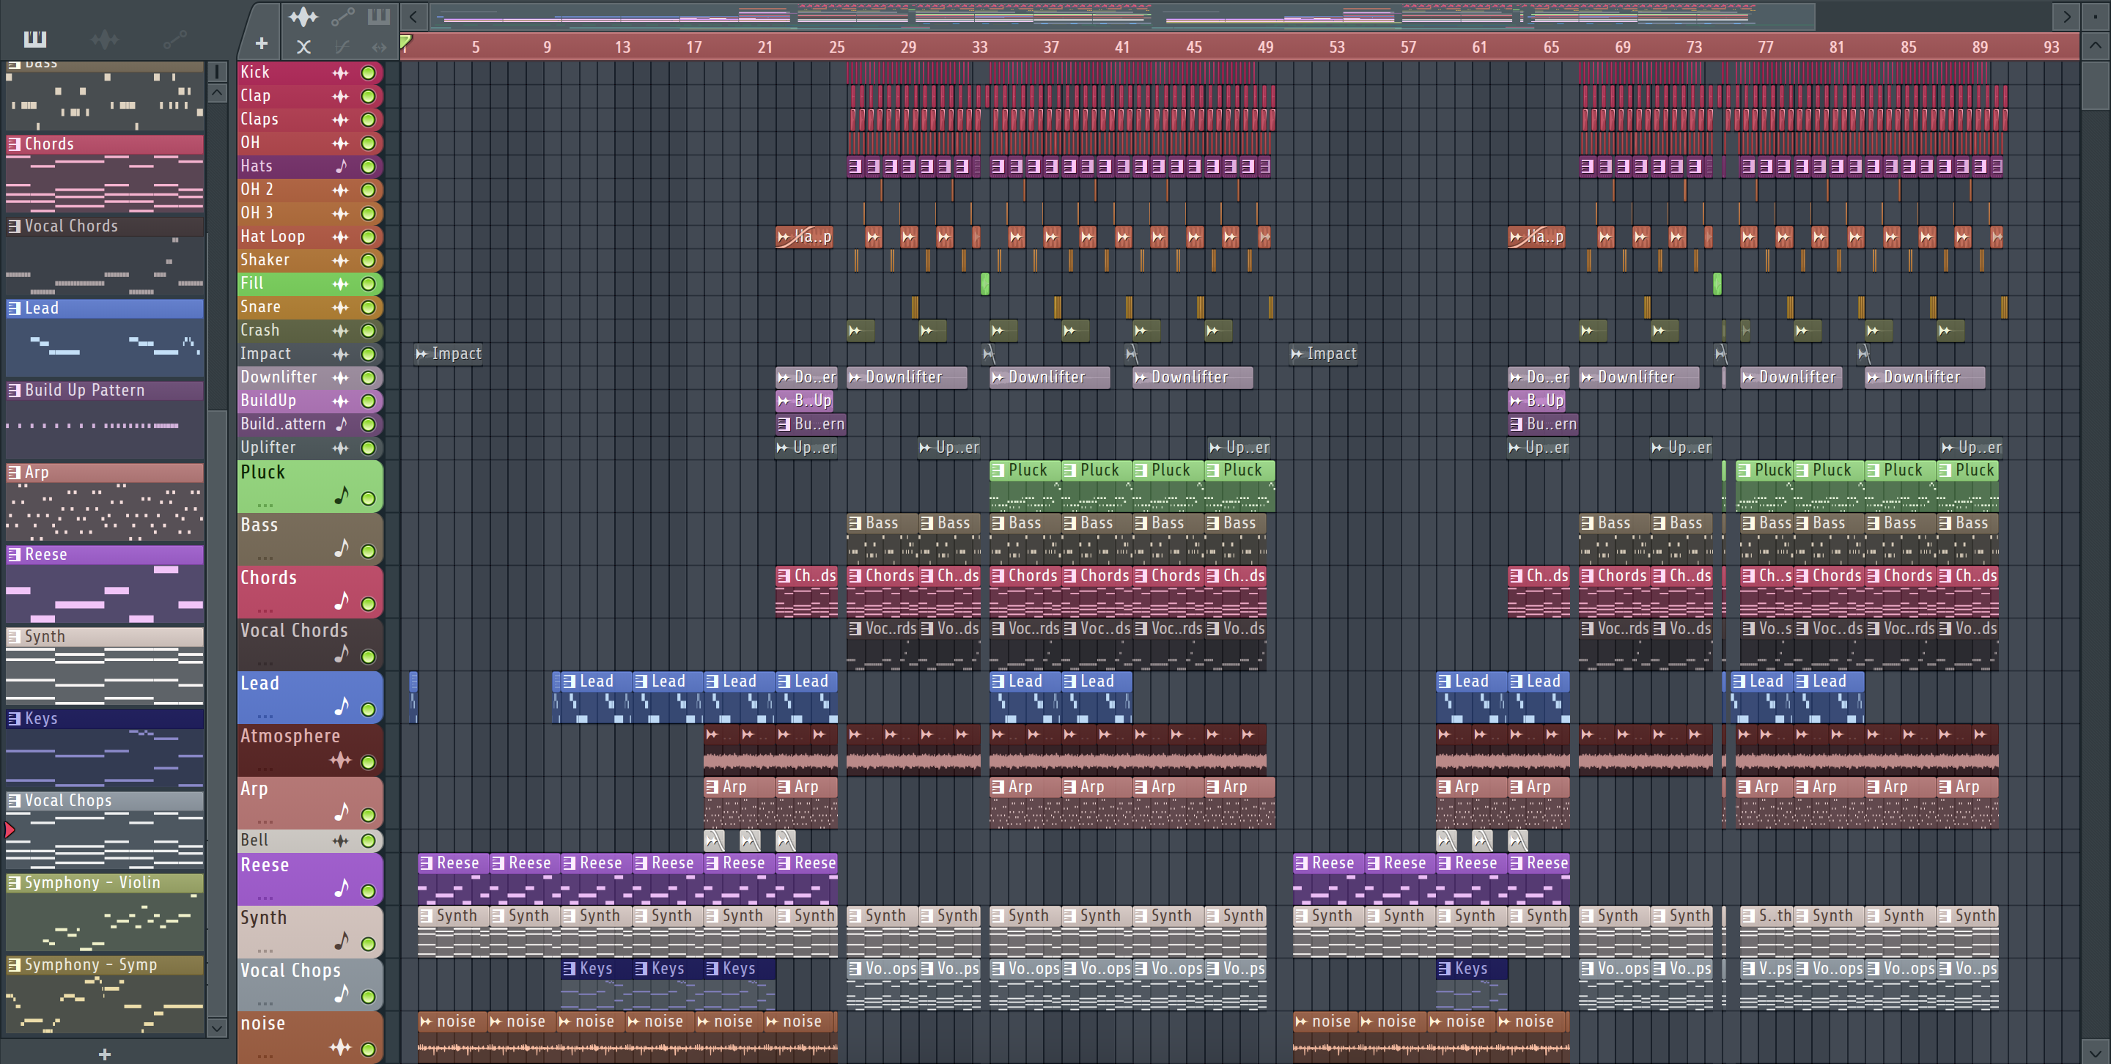This screenshot has width=2111, height=1064.
Task: Click the picker panel scroll up arrow
Action: pyautogui.click(x=216, y=92)
